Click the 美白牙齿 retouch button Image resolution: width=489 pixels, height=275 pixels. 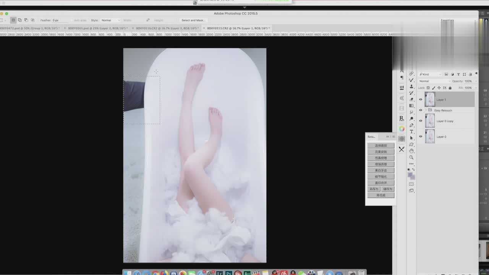381,170
